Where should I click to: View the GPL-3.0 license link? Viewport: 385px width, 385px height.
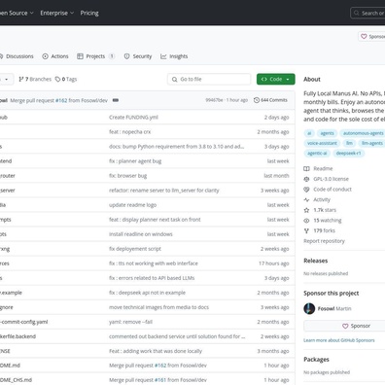(x=327, y=179)
